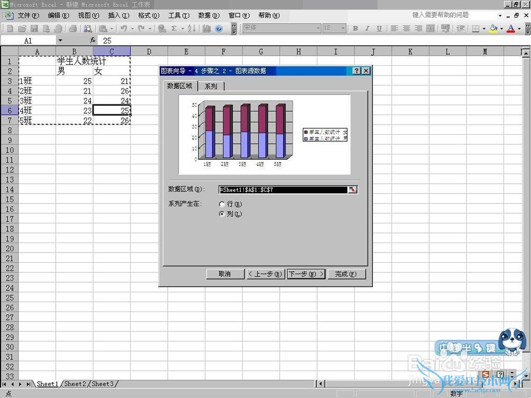This screenshot has width=531, height=398.
Task: Click the Print icon
Action: point(72,29)
